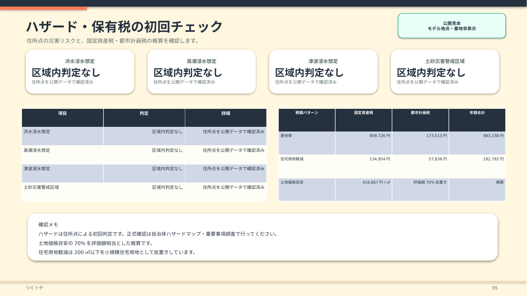Screen dimensions: 527x296
Task: Click the 項目 column header
Action: click(63, 118)
